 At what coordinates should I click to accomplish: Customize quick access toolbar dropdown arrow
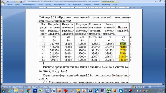(x=26, y=2)
